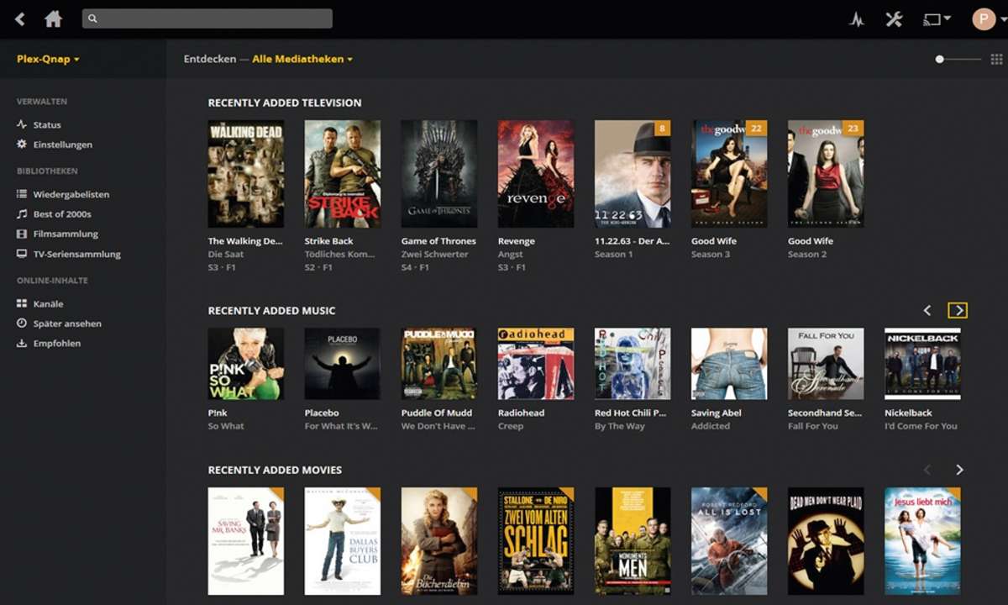Open the Strike Back poster
This screenshot has width=1008, height=605.
pyautogui.click(x=343, y=174)
